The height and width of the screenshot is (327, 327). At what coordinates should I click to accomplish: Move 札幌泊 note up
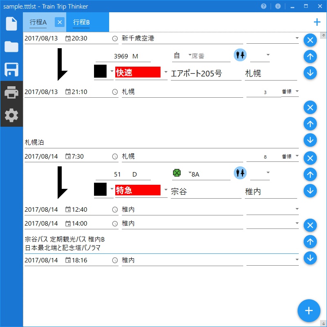[310, 124]
